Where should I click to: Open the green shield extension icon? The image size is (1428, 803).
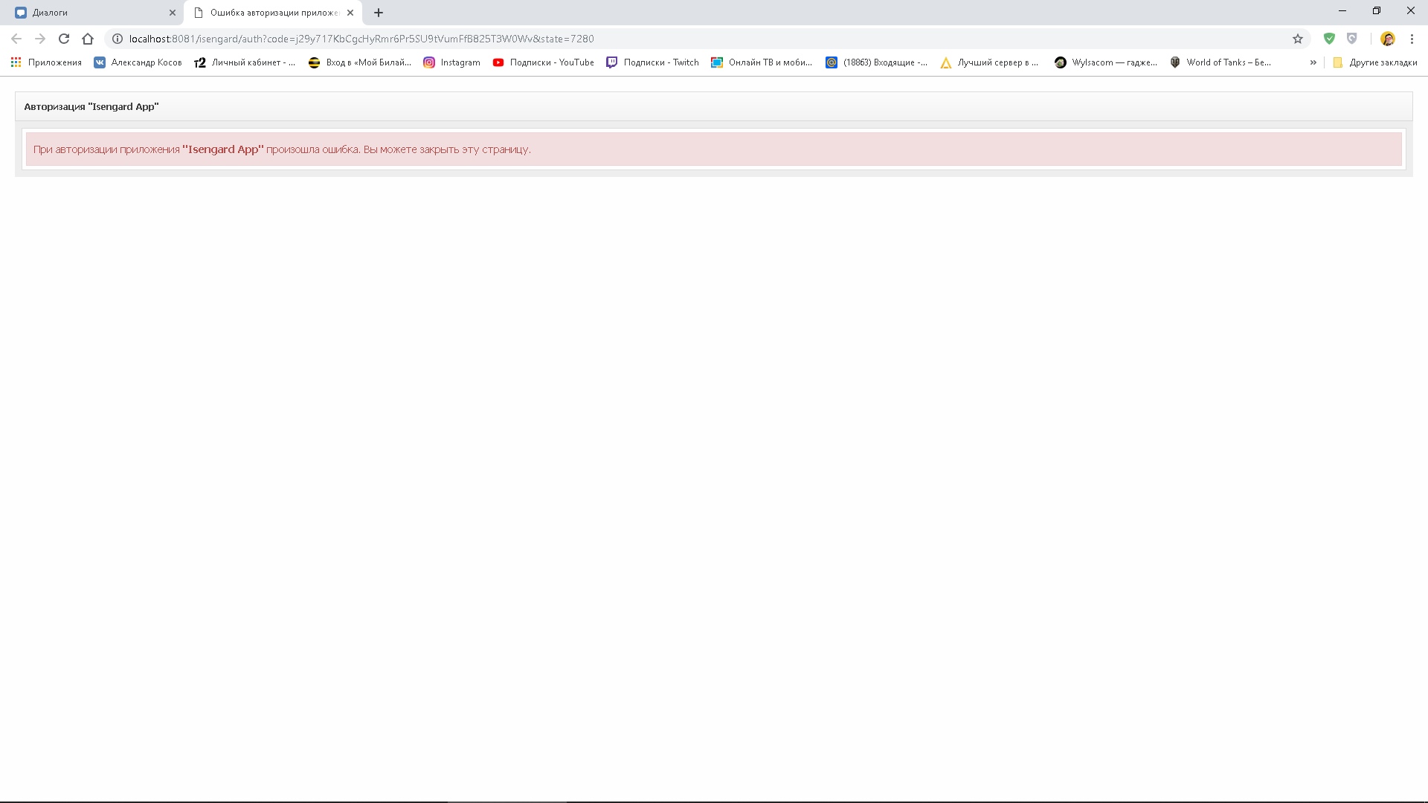(x=1329, y=39)
